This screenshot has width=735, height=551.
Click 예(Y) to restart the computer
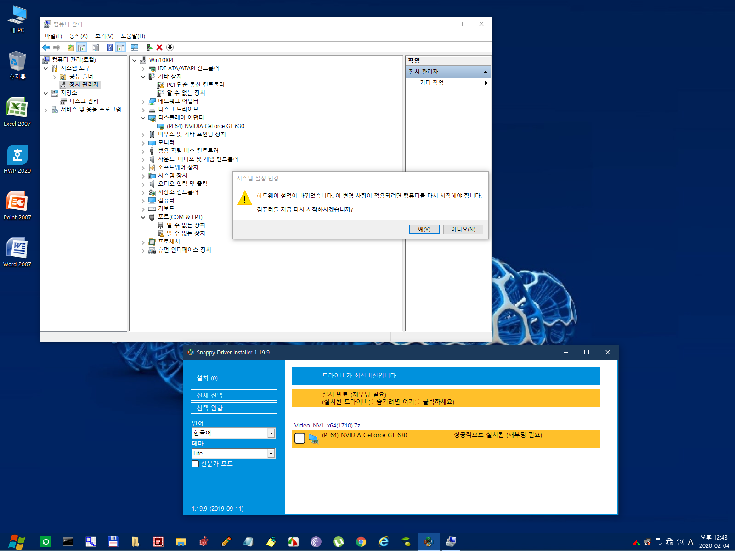click(x=424, y=229)
